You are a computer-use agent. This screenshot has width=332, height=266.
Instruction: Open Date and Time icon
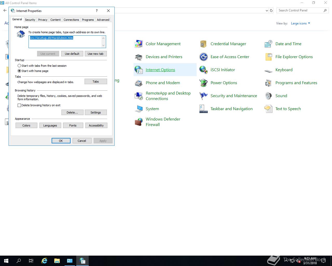[268, 44]
